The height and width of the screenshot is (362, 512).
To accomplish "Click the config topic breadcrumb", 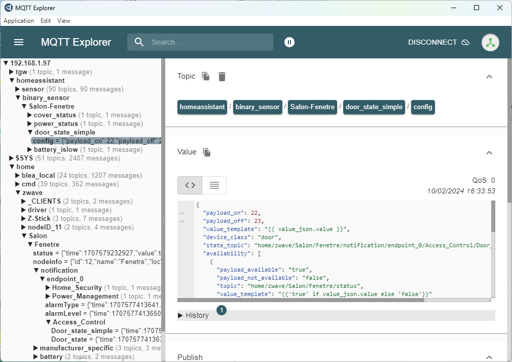I will point(423,107).
